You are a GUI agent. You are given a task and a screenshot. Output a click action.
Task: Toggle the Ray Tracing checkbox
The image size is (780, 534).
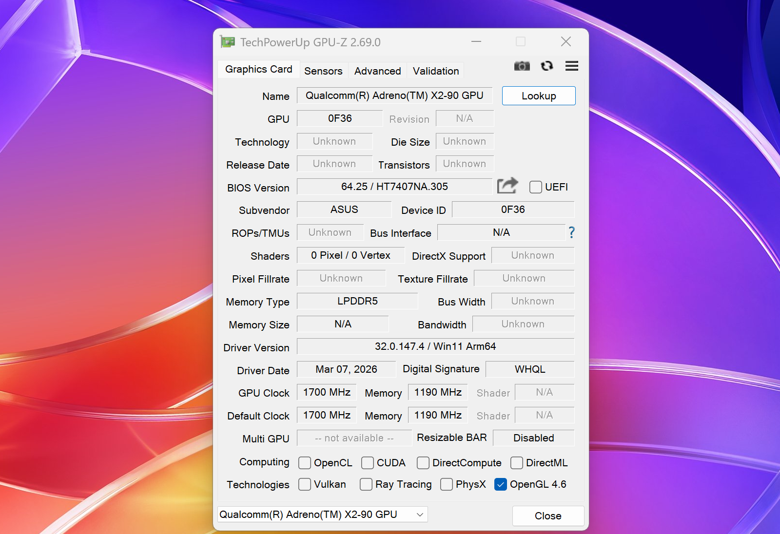coord(366,484)
